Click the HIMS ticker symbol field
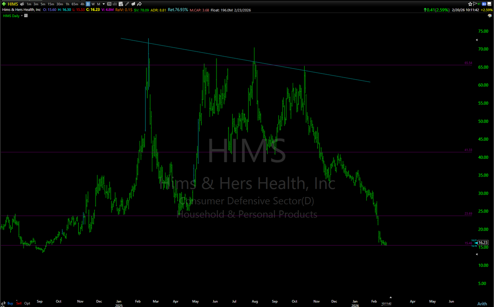The image size is (494, 307). coord(13,4)
